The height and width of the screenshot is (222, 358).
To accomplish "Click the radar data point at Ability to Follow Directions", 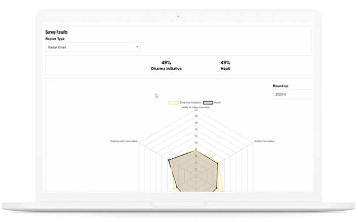I will [x=195, y=150].
